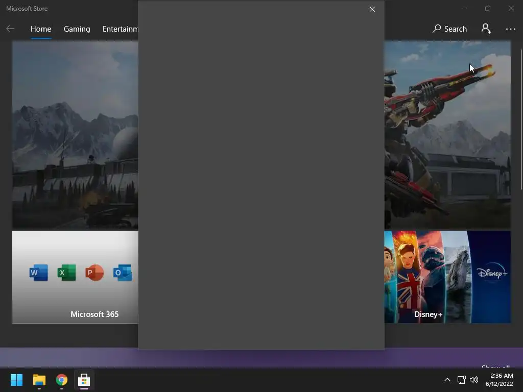Click the sign-in account icon
Image resolution: width=523 pixels, height=392 pixels.
point(486,29)
